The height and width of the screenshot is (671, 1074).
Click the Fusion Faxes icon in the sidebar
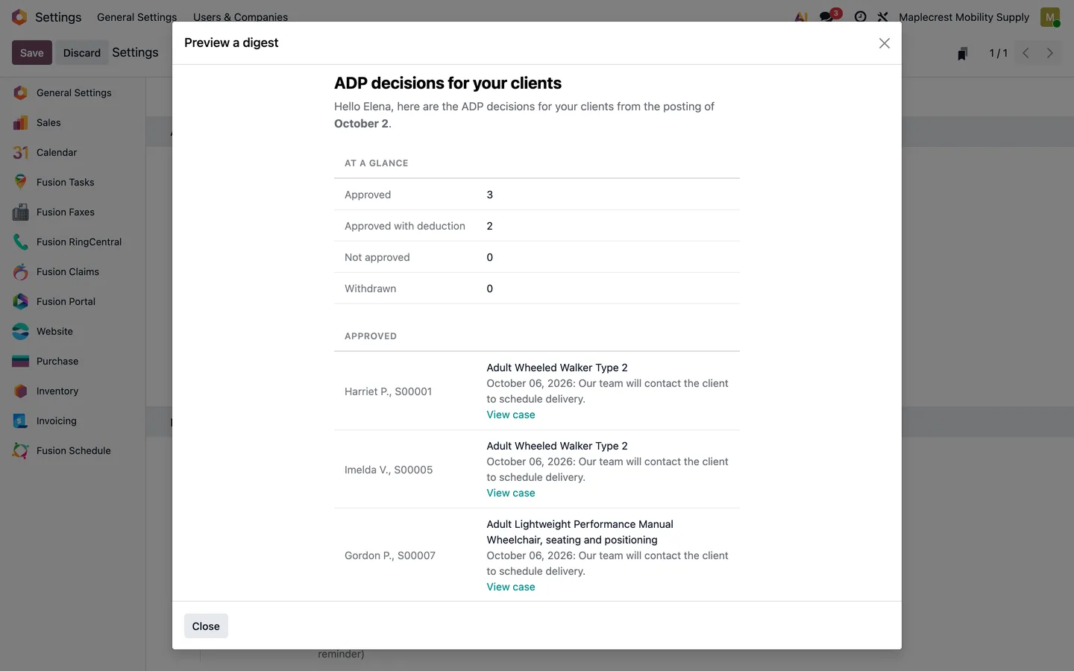point(21,212)
